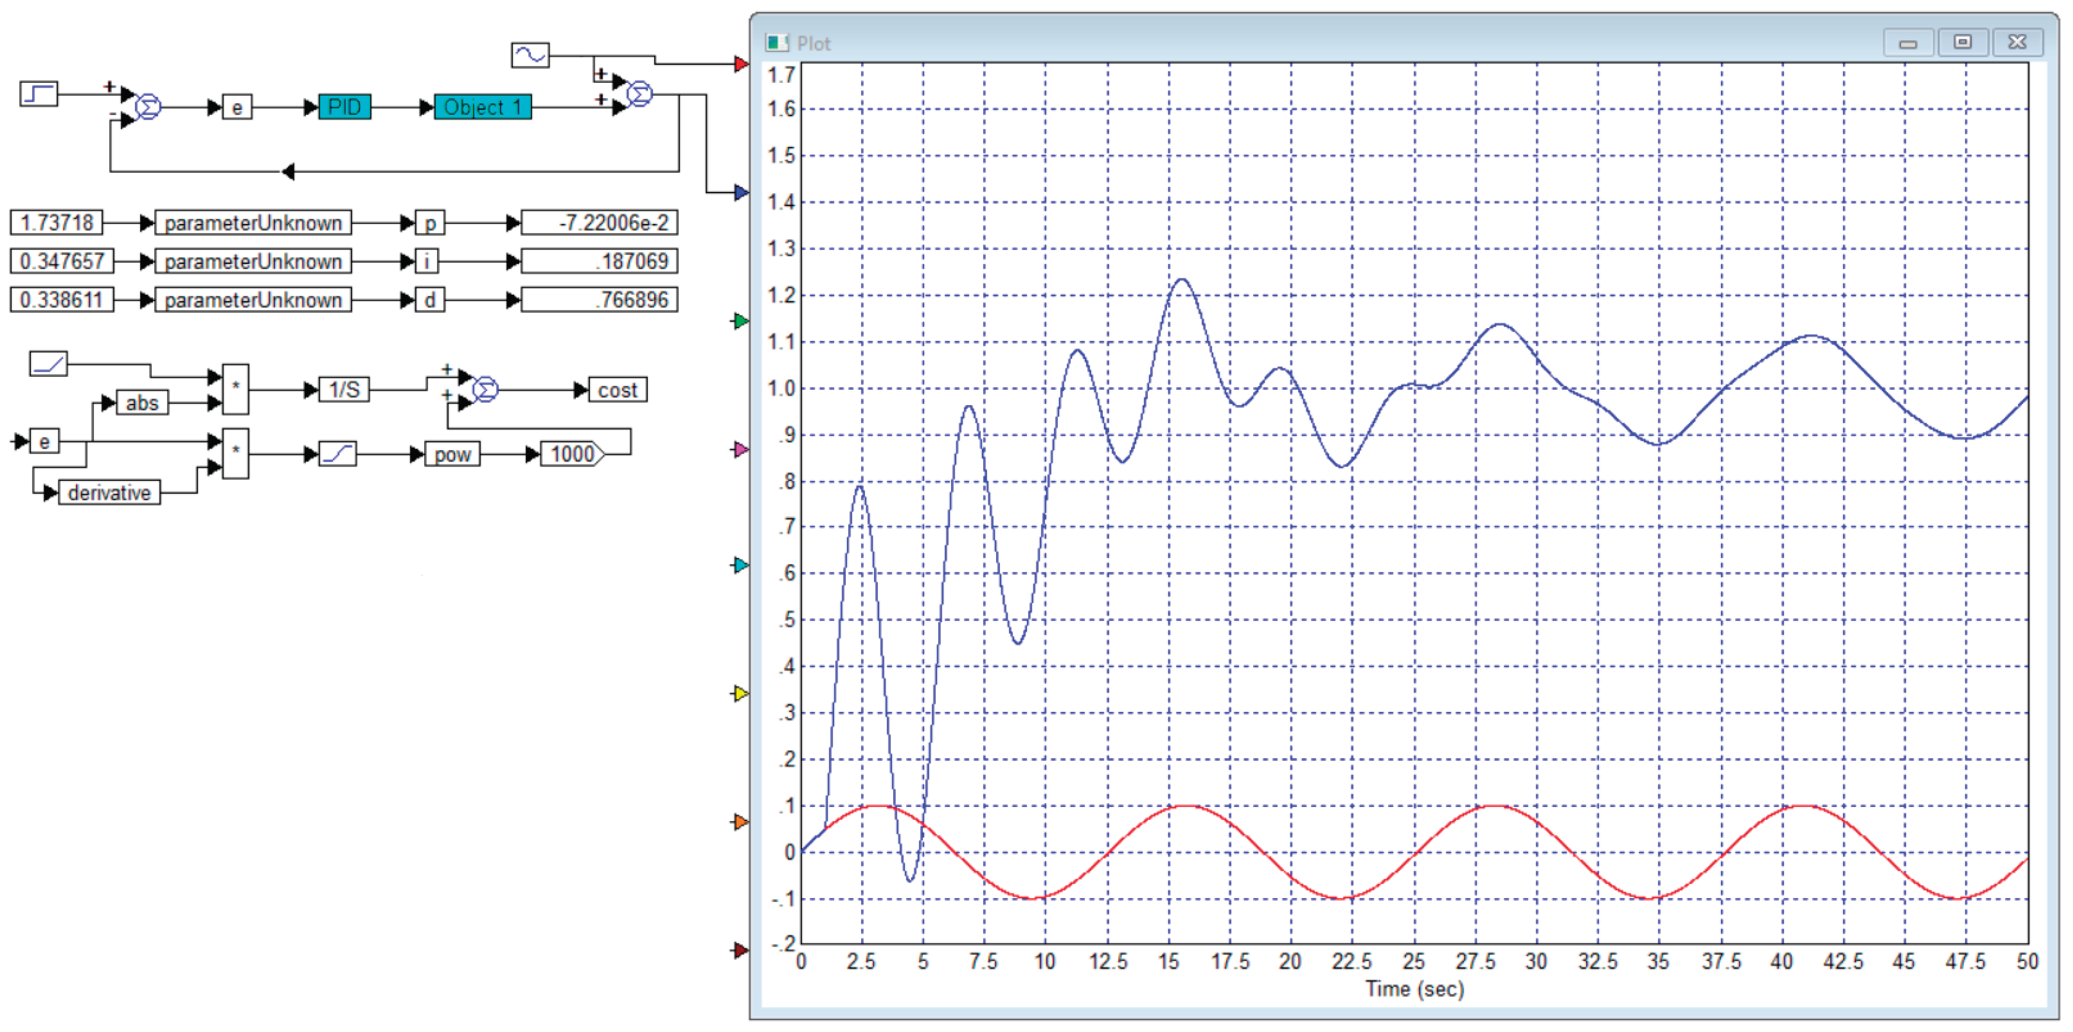Select the error summing junction

click(148, 106)
